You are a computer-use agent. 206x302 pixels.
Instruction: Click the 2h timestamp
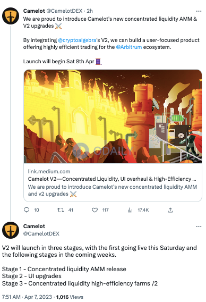(x=90, y=11)
